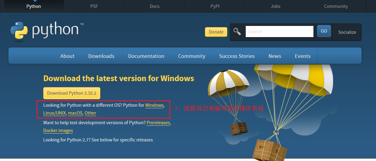Open the Documentation navigation menu
376x161 pixels.
click(x=146, y=56)
